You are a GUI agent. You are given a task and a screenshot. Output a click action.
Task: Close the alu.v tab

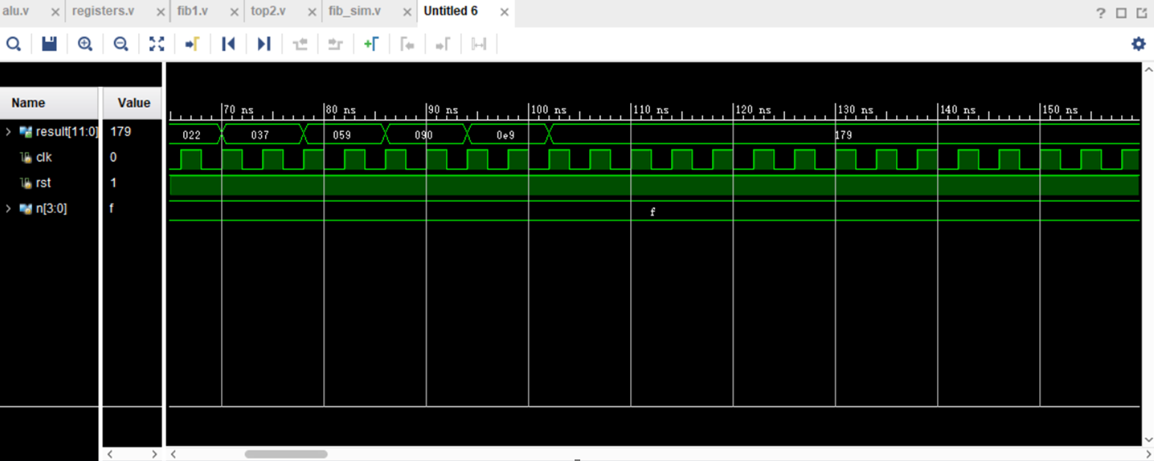pos(55,13)
